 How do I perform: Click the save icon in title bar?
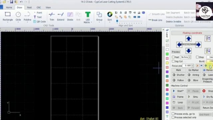coord(12,2)
